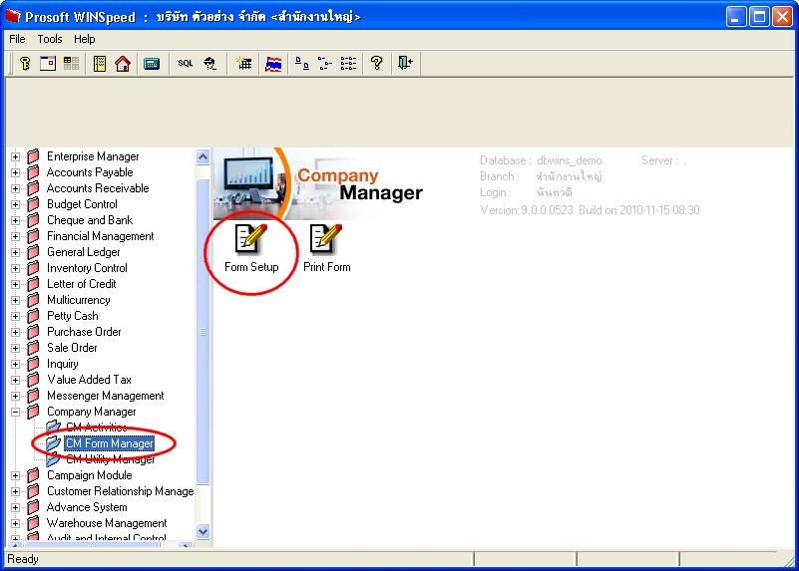Maximize the Prosoft WINSpeed window

(759, 16)
